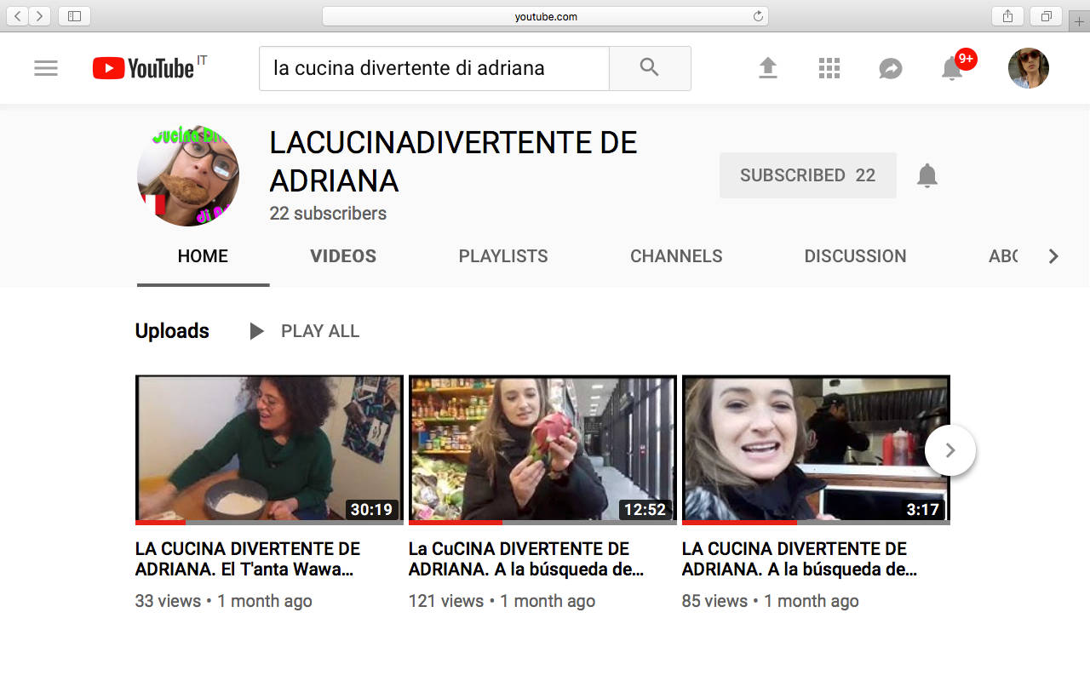Click the YouTube logo to go home

point(144,68)
